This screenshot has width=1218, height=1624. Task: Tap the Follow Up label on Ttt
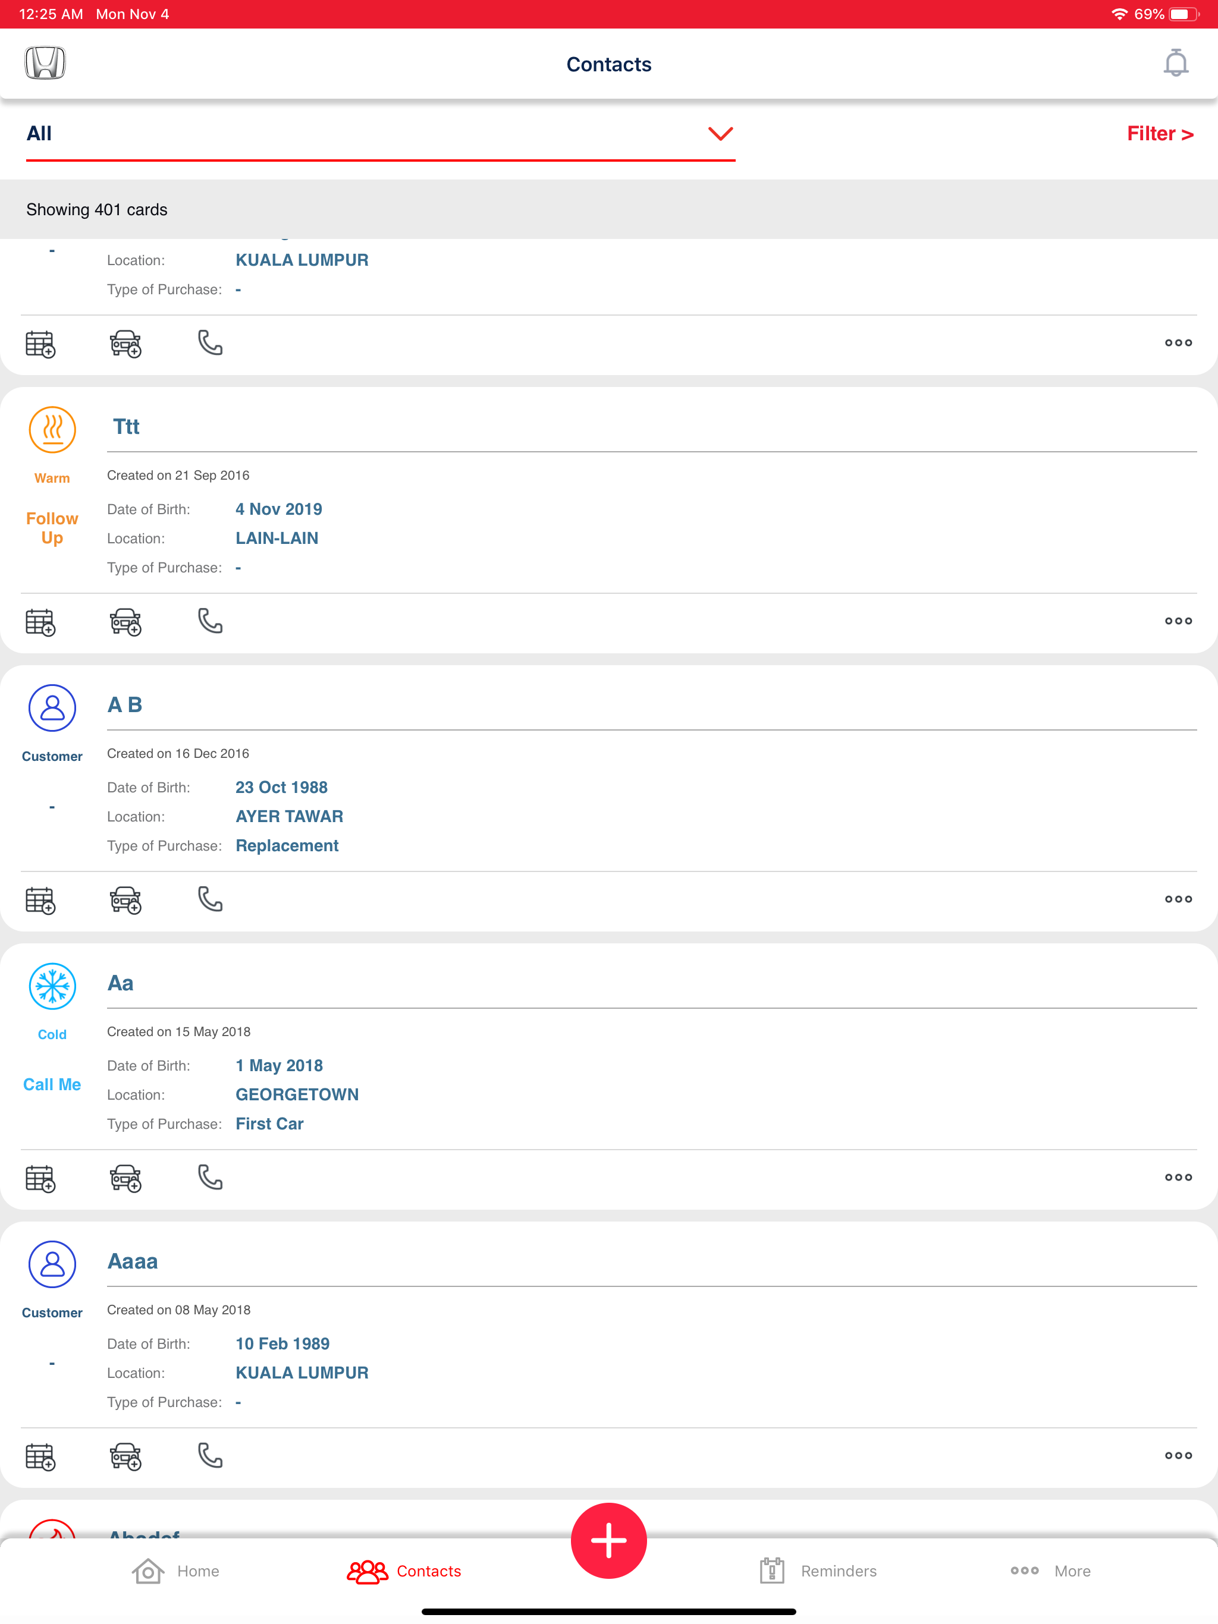[x=52, y=528]
